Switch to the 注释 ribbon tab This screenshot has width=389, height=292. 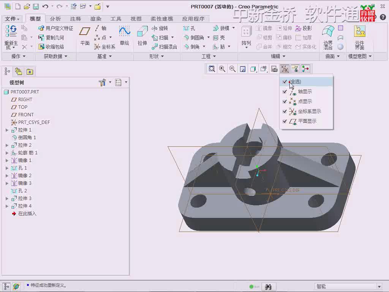76,19
